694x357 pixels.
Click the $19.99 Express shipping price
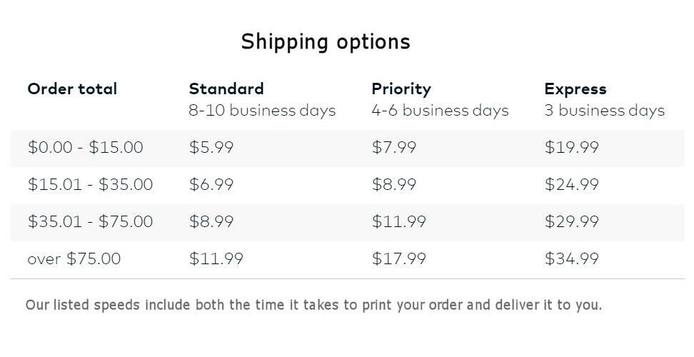[572, 148]
